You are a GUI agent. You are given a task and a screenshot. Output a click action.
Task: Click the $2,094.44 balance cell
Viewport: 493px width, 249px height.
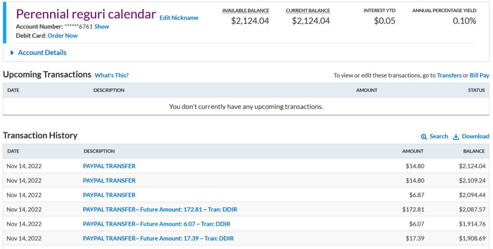(472, 195)
